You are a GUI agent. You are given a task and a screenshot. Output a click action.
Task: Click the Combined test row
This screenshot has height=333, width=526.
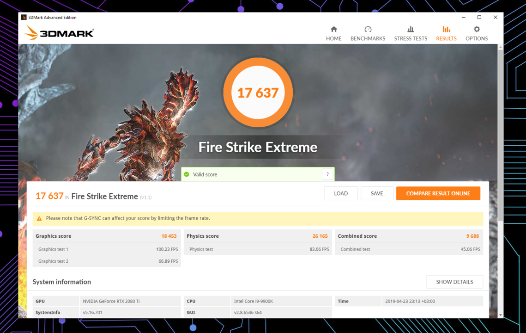409,249
